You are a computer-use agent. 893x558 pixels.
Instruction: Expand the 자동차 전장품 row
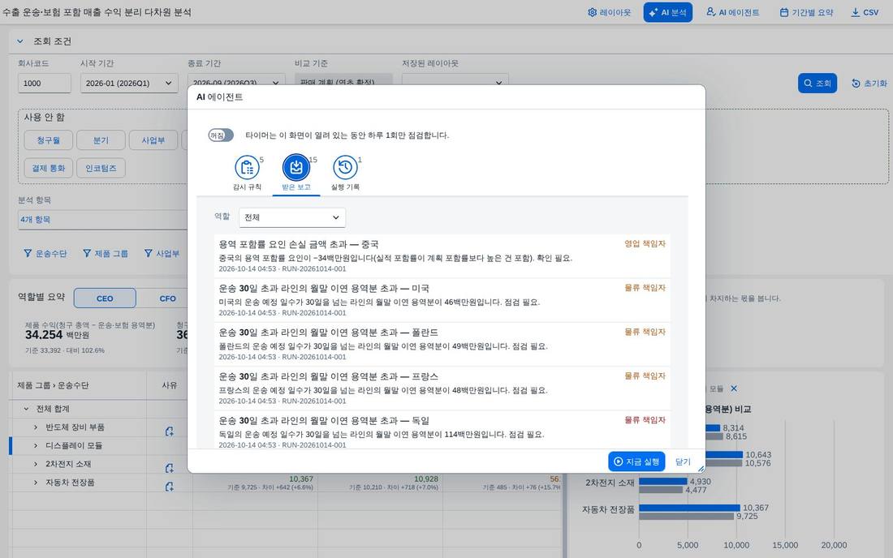pyautogui.click(x=35, y=483)
